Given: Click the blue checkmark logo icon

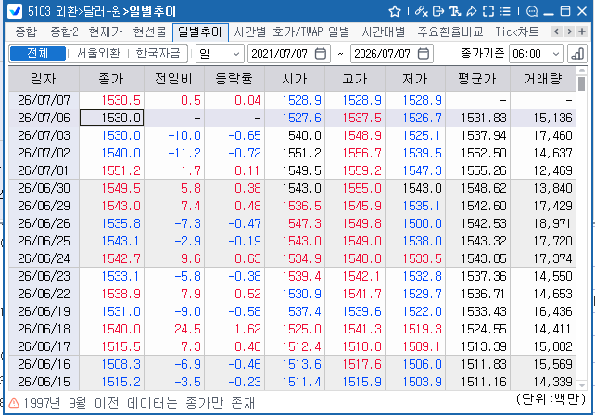Looking at the screenshot, I should (x=15, y=11).
